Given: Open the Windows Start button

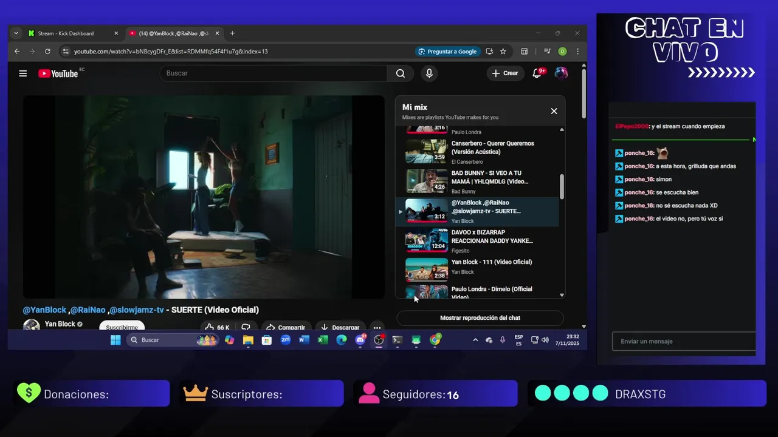Looking at the screenshot, I should [x=115, y=340].
